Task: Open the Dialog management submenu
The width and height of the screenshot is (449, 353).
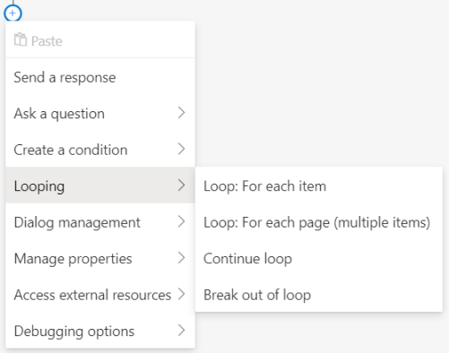Action: point(100,222)
